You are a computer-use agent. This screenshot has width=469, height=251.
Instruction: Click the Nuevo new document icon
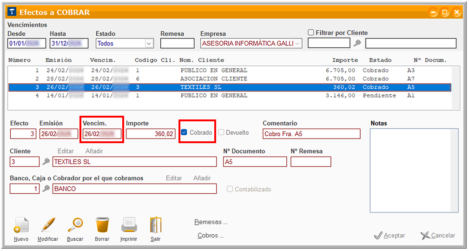tap(21, 225)
